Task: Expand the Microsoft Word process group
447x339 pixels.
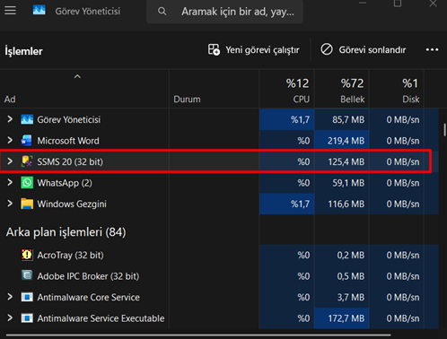Action: click(x=10, y=140)
